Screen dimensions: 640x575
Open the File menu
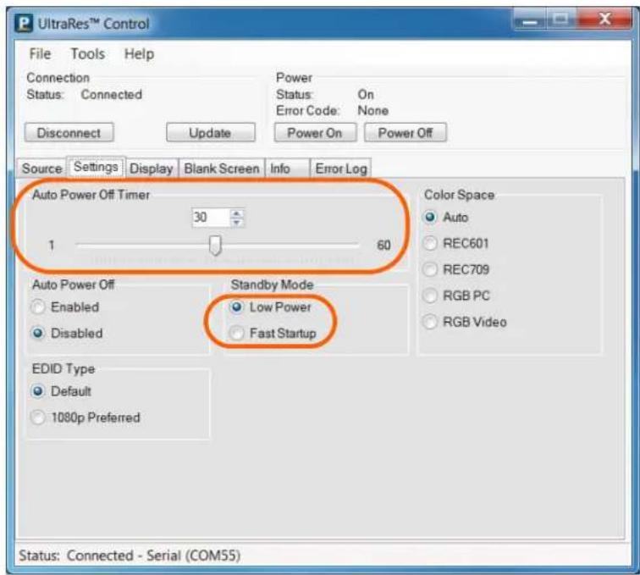[40, 53]
